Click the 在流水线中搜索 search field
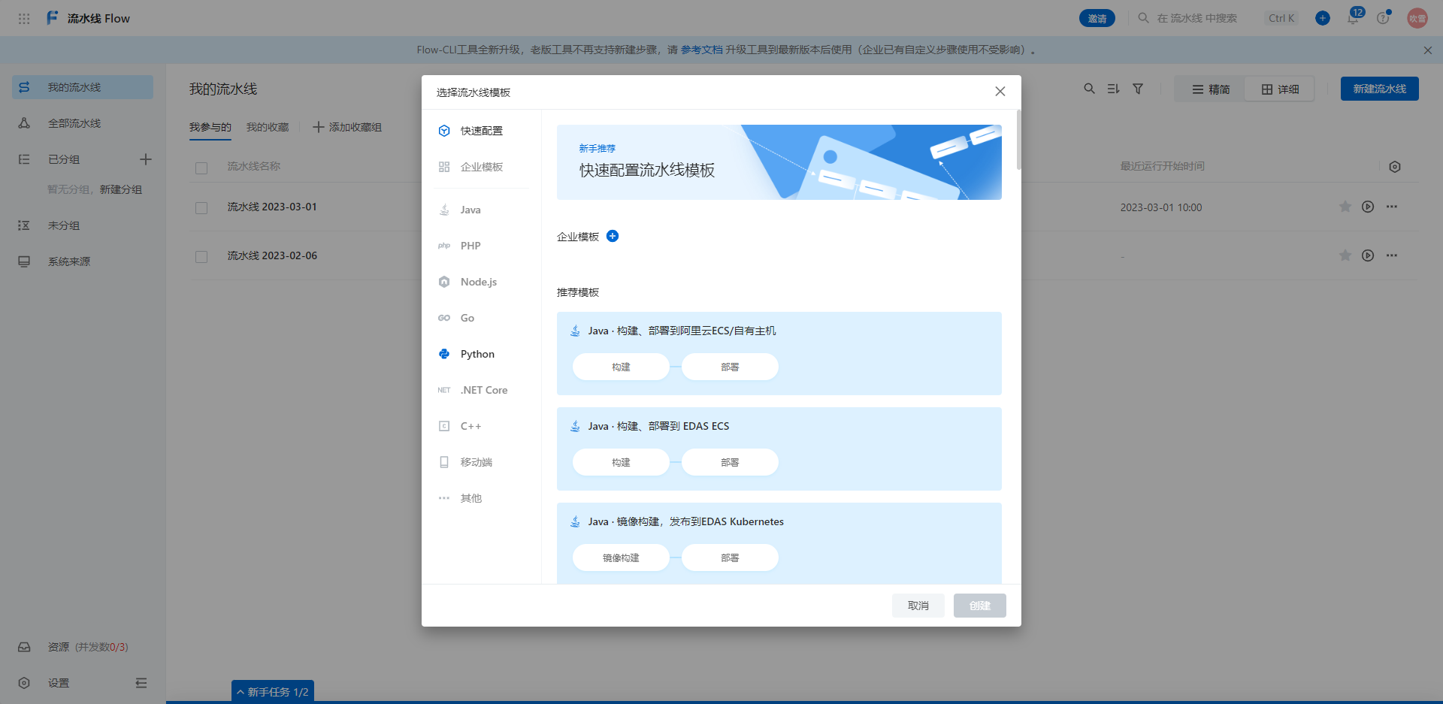1443x704 pixels. tap(1195, 18)
